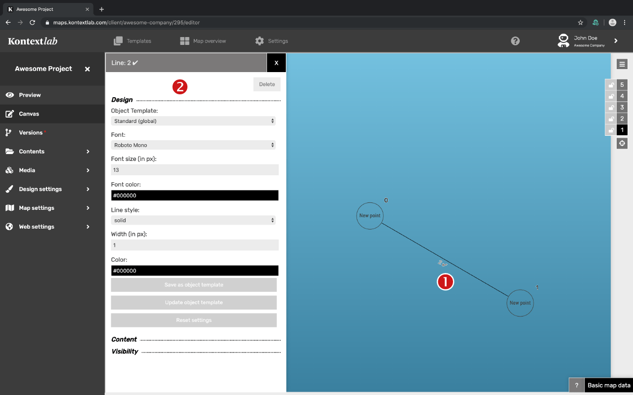Viewport: 633px width, 395px height.
Task: Select layer 3
Action: tap(622, 108)
